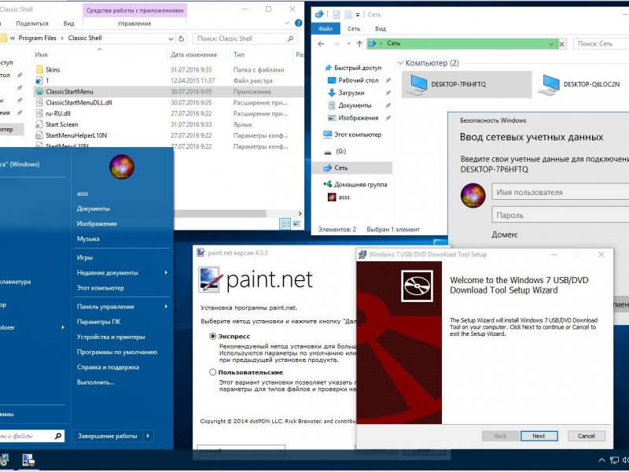
Task: Collapse the Компьютер (2) group
Action: point(400,63)
